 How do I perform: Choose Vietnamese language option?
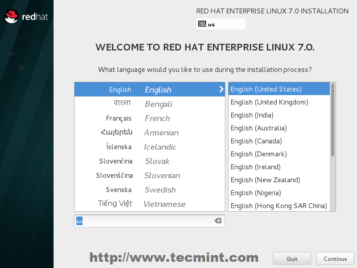149,204
